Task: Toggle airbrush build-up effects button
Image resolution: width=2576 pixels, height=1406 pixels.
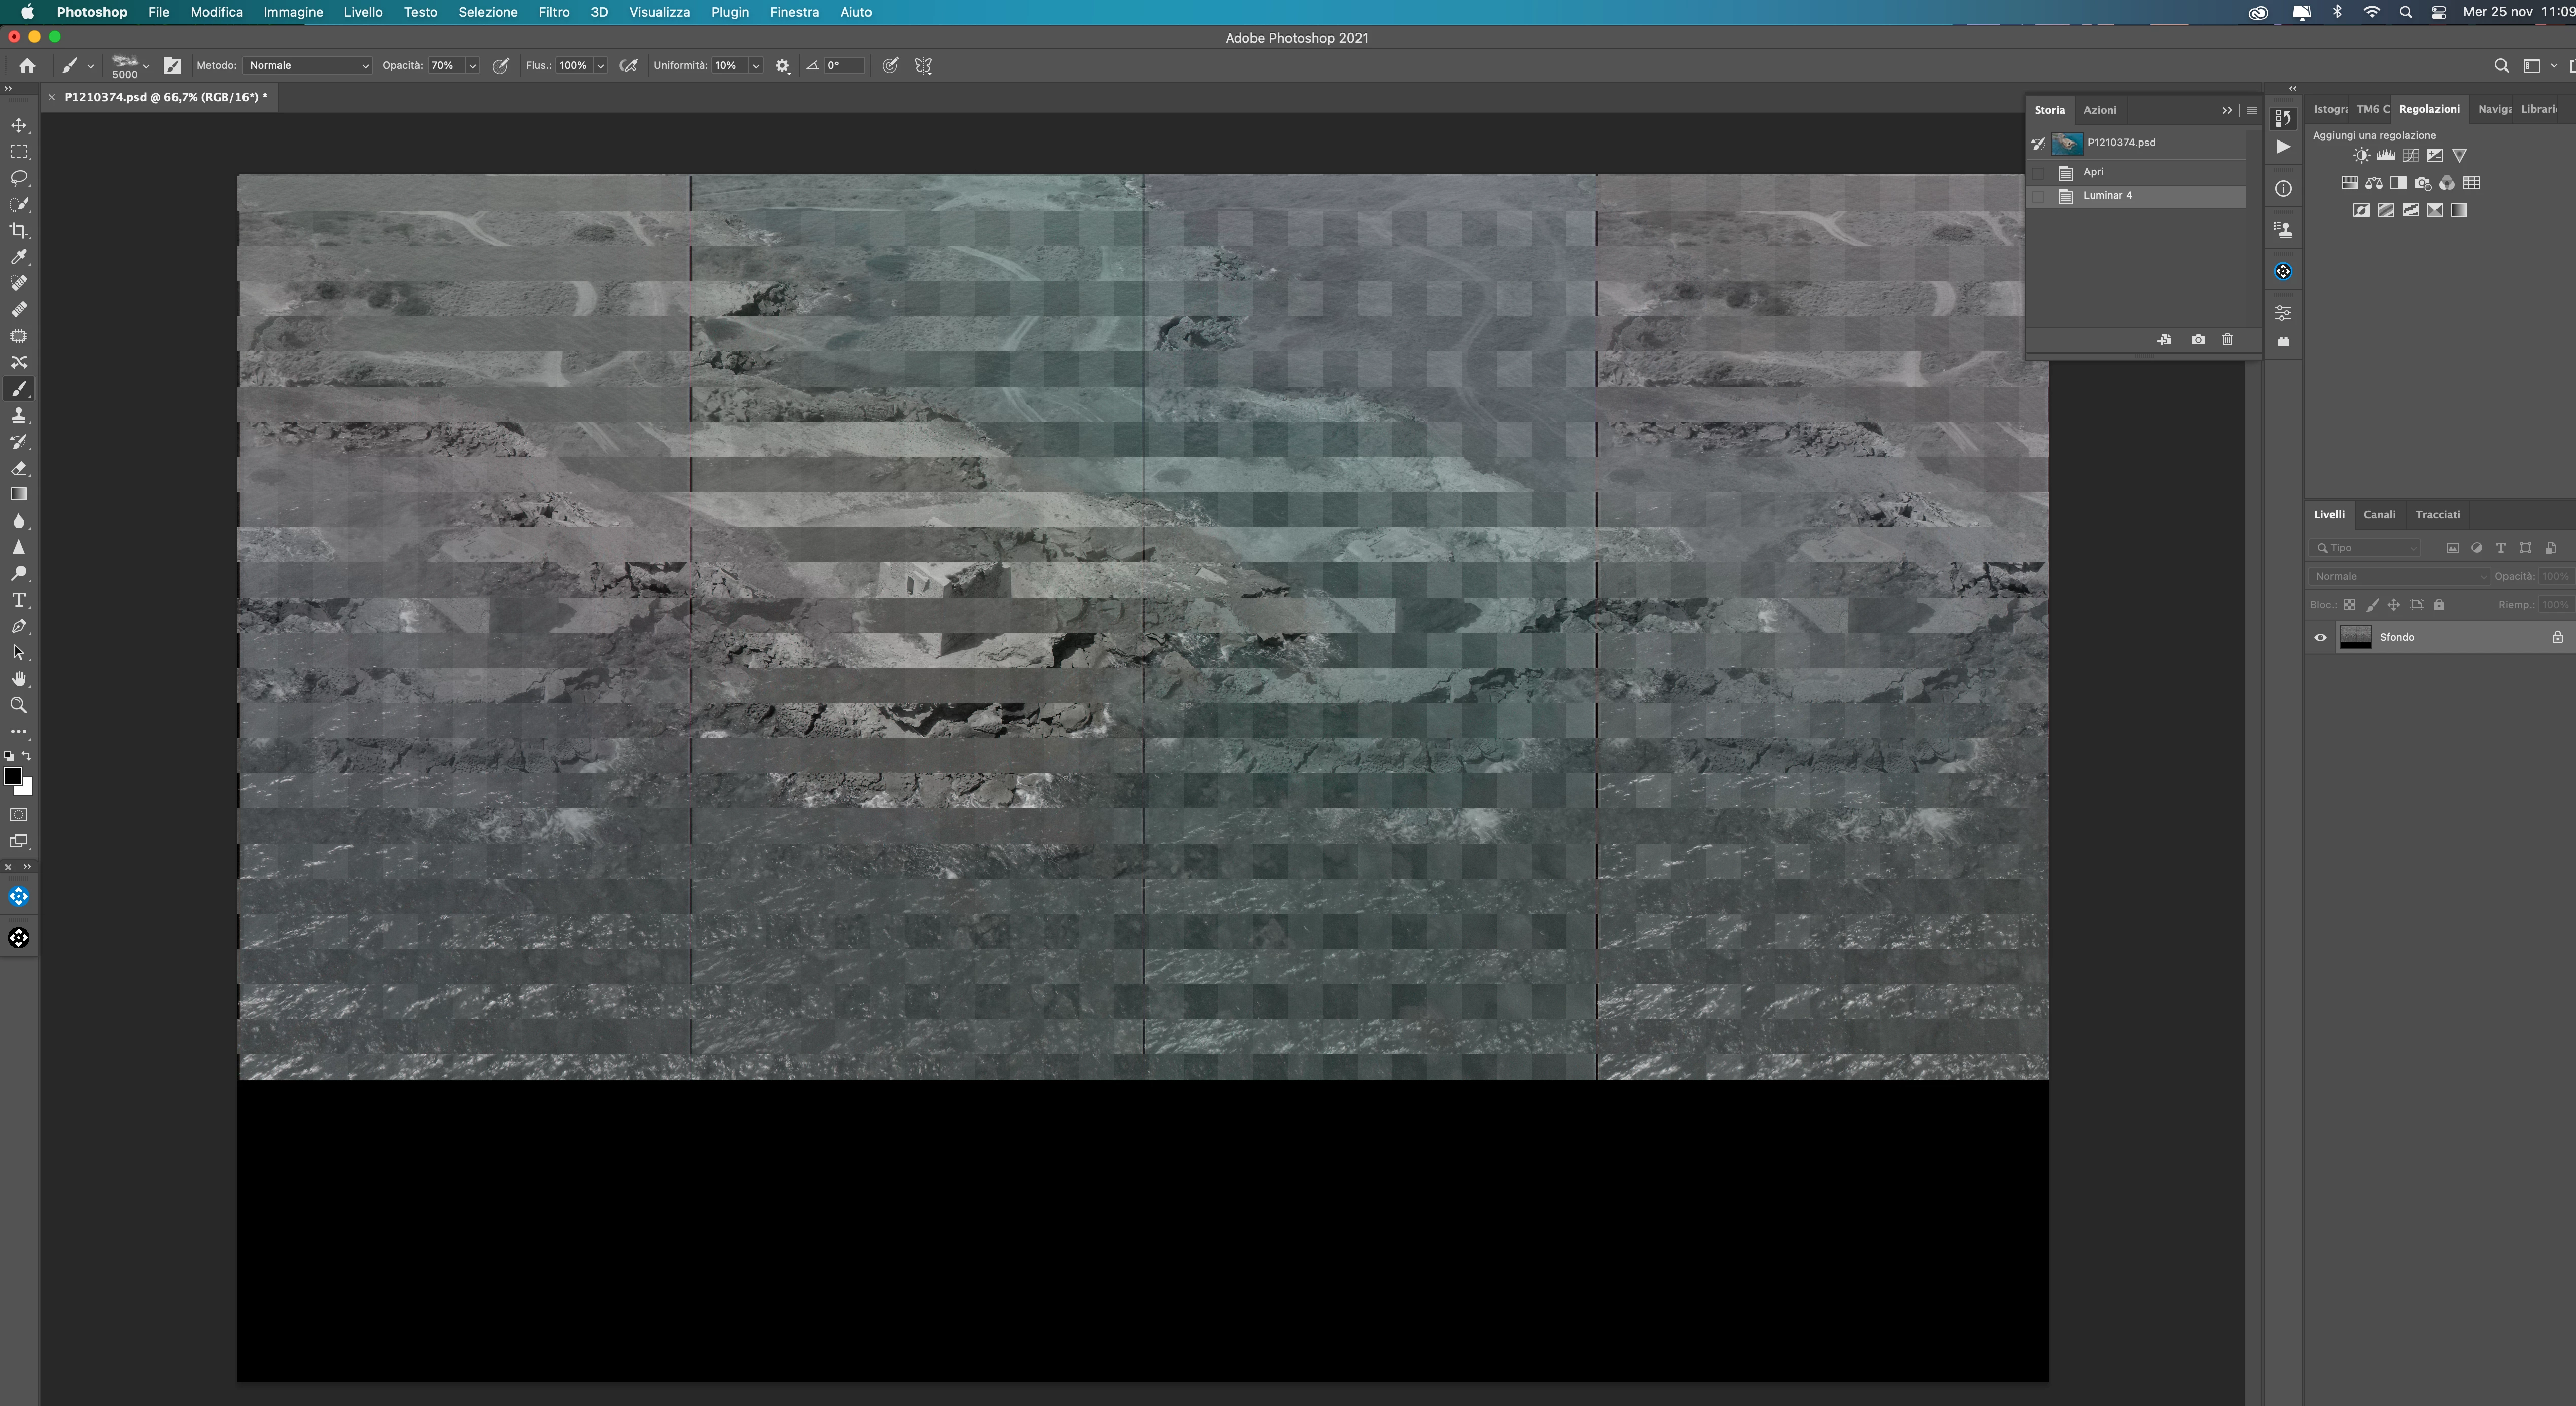Action: 628,66
